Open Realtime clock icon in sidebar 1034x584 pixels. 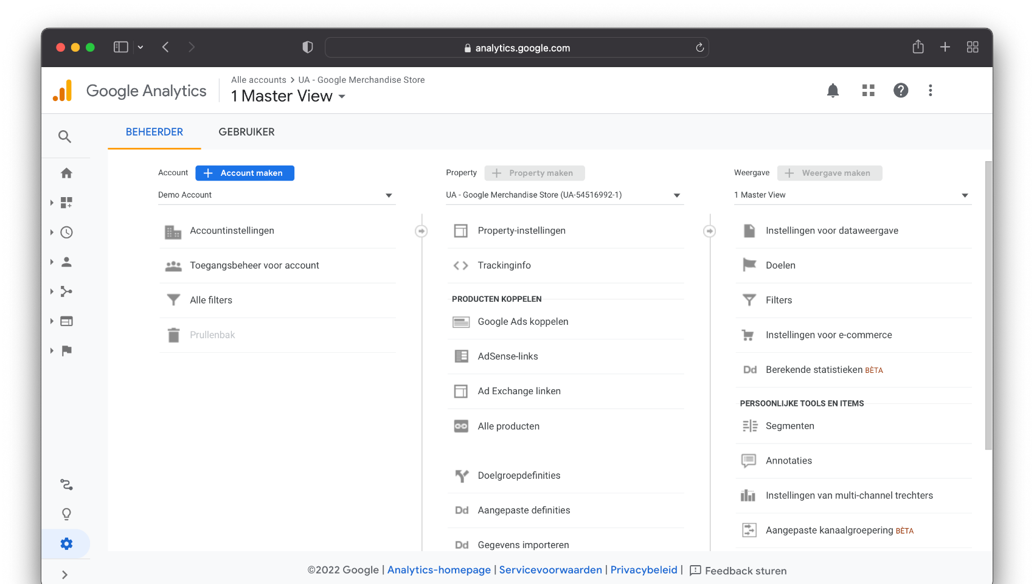pos(67,232)
